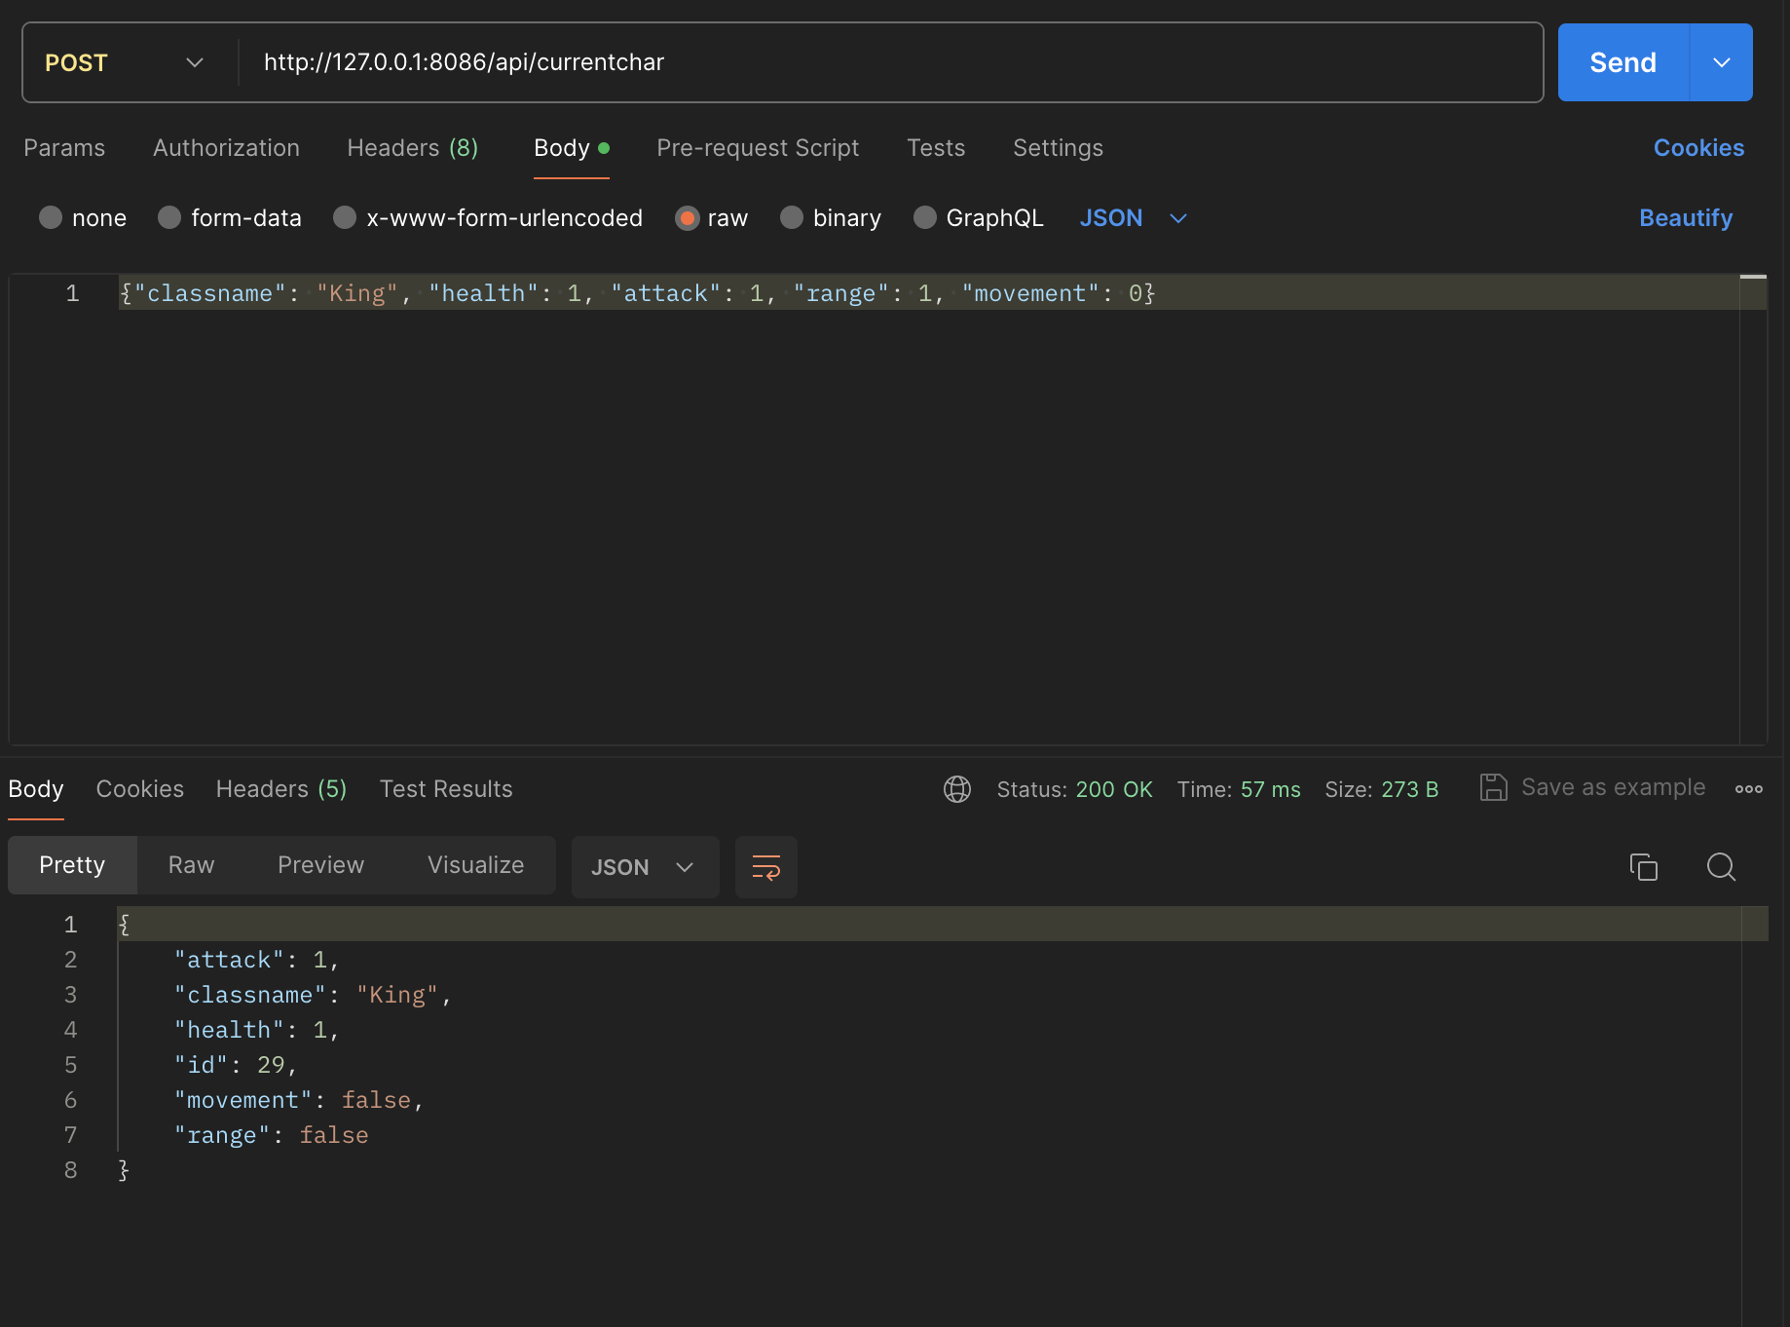1790x1327 pixels.
Task: Open the response JSON format dropdown
Action: point(645,866)
